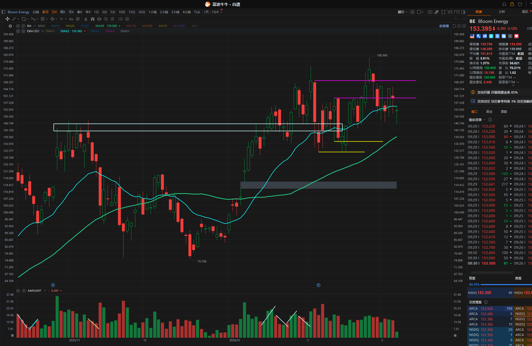
Task: Select the crosshair cursor tool
Action: 8,19
